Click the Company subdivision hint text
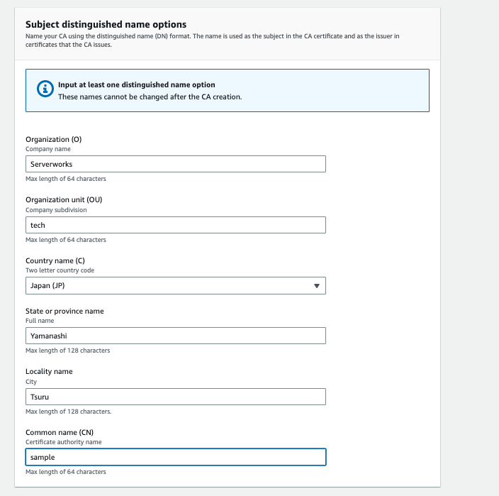The height and width of the screenshot is (496, 499). (x=56, y=210)
